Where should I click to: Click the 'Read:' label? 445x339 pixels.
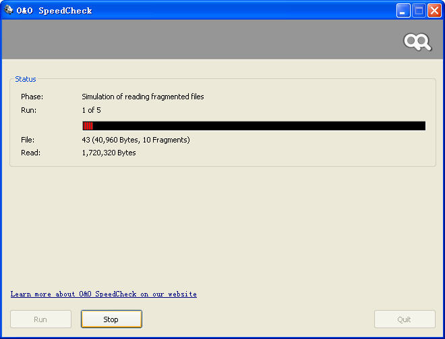pyautogui.click(x=30, y=153)
